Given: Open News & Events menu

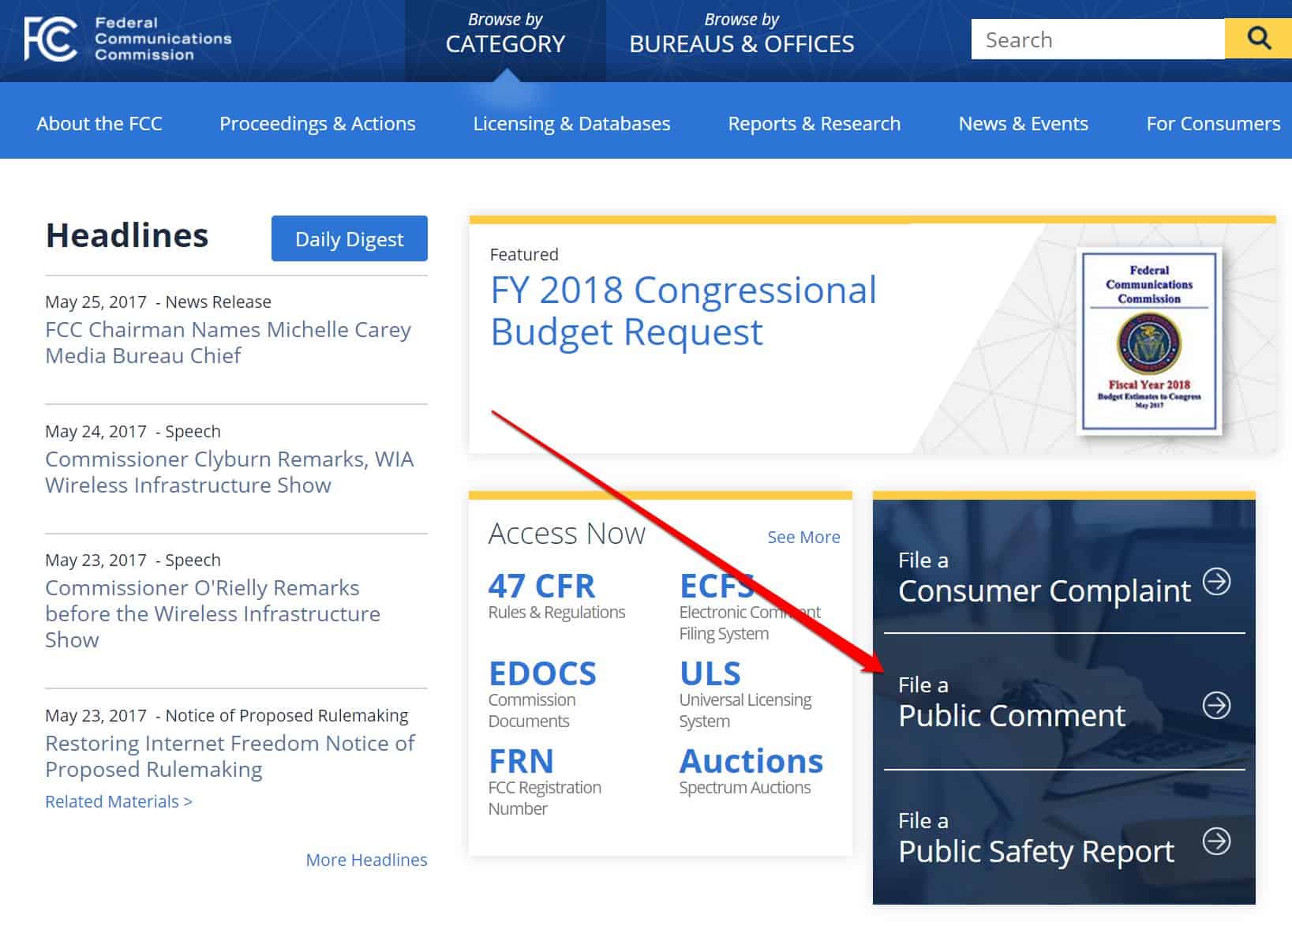Looking at the screenshot, I should tap(1023, 123).
